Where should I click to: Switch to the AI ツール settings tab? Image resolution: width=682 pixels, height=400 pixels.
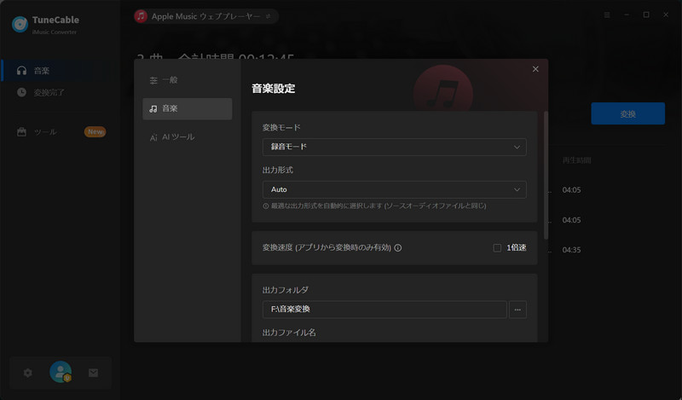coord(187,137)
